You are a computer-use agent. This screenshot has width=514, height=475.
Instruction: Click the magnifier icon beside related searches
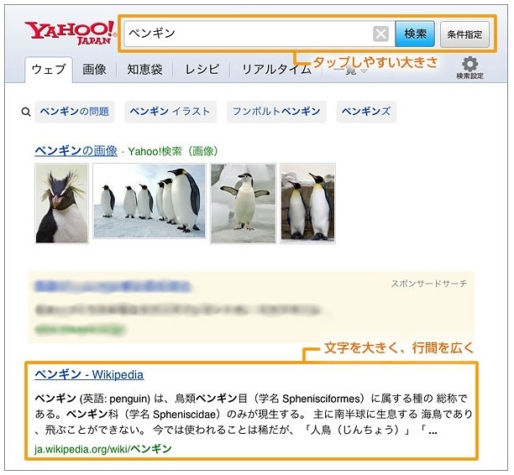(26, 112)
